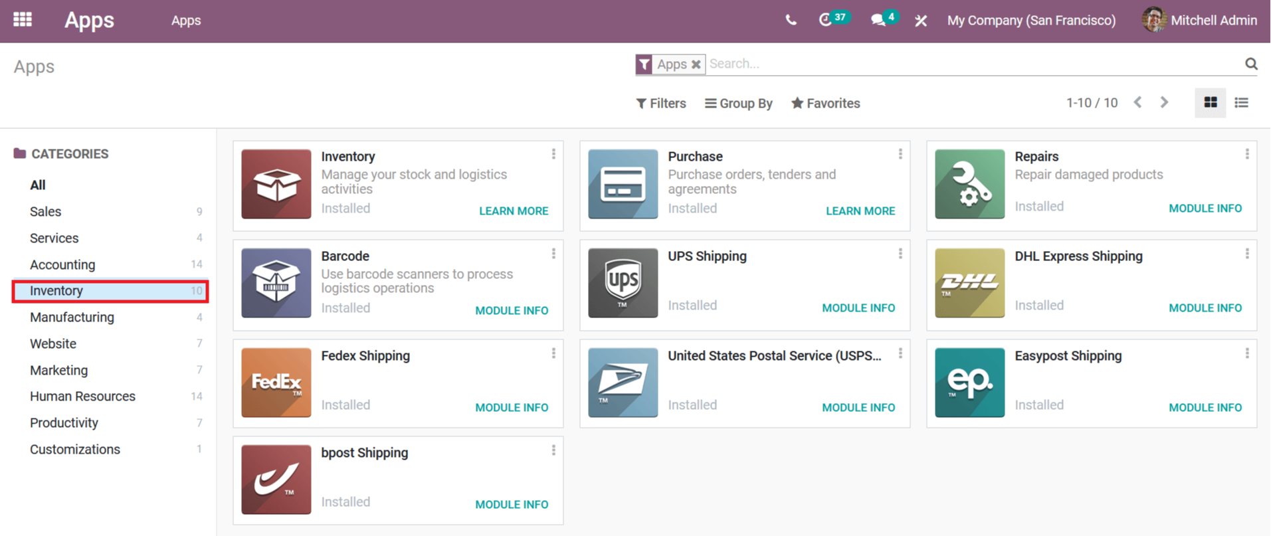Click Learn More on Inventory app
Image resolution: width=1271 pixels, height=536 pixels.
click(514, 211)
